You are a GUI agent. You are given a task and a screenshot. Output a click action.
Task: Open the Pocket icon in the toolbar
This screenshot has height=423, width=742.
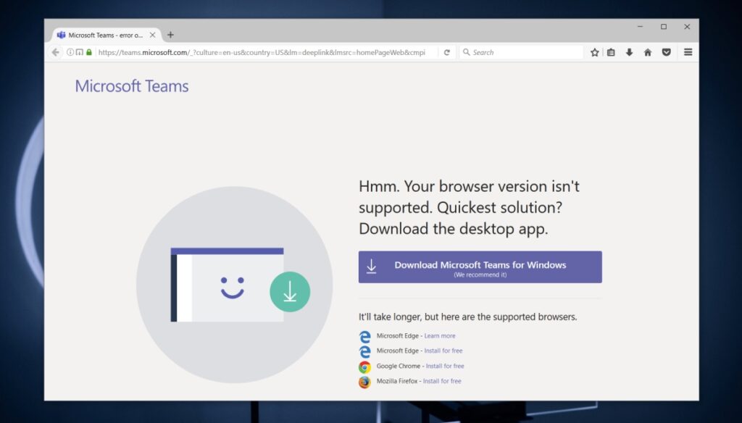pos(667,52)
